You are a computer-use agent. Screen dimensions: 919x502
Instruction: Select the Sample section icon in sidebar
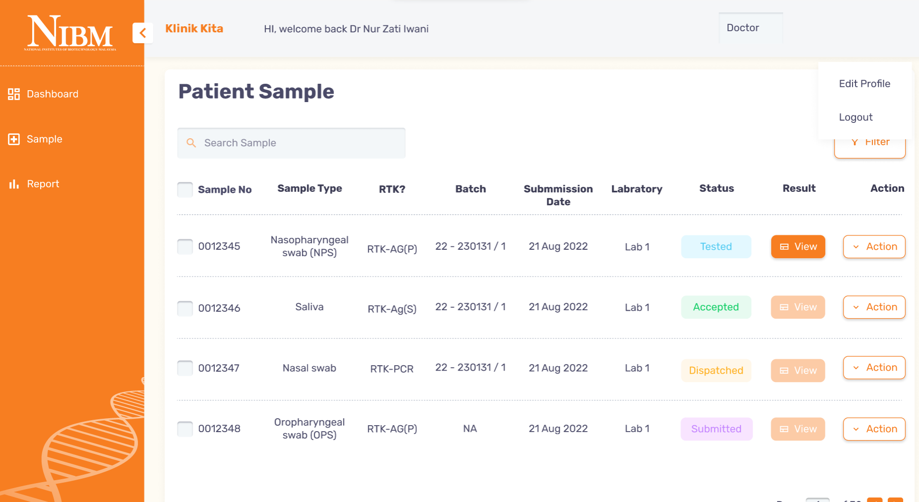[x=13, y=139]
